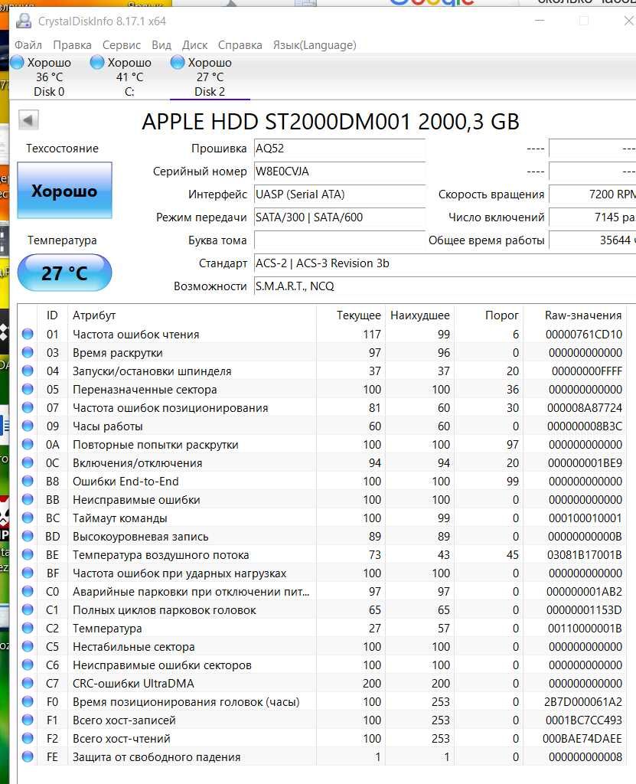Click status icon for Частота ошибок при ударных нагрузках
The height and width of the screenshot is (784, 636).
(28, 573)
